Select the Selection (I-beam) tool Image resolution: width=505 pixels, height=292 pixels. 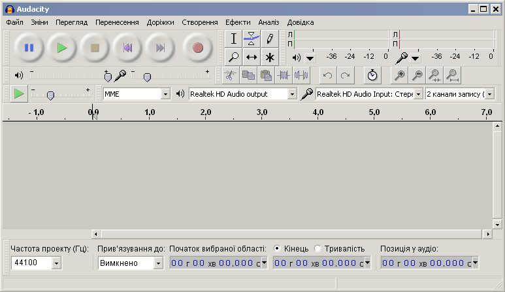point(233,39)
